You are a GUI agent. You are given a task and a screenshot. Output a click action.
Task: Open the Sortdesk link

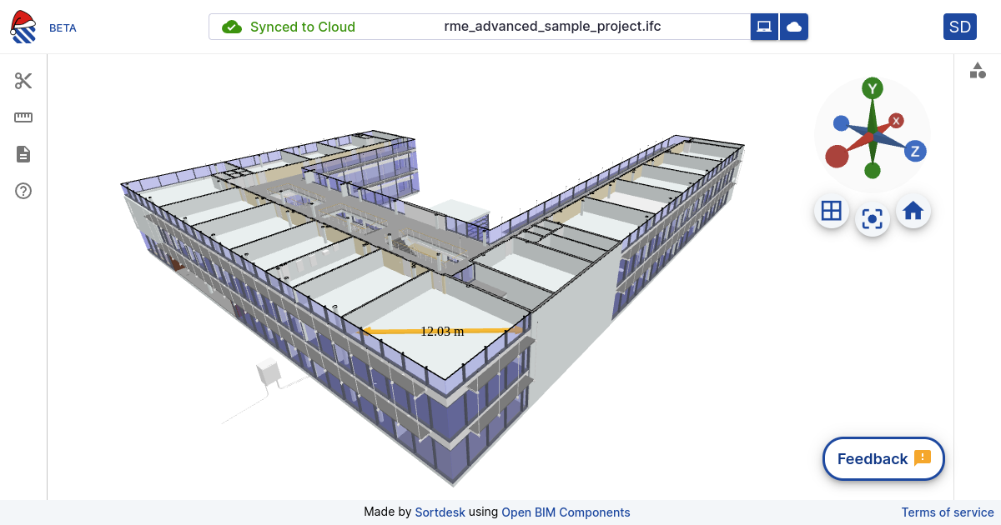440,512
